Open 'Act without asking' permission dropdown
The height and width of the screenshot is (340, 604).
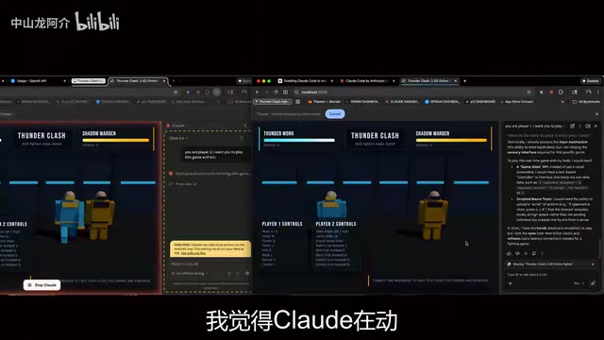coord(190,273)
